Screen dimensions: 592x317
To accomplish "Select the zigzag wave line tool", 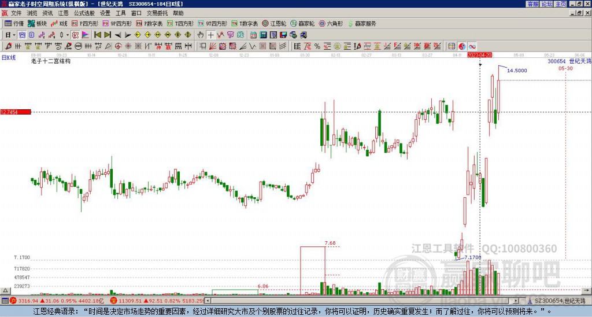I will tap(253, 46).
